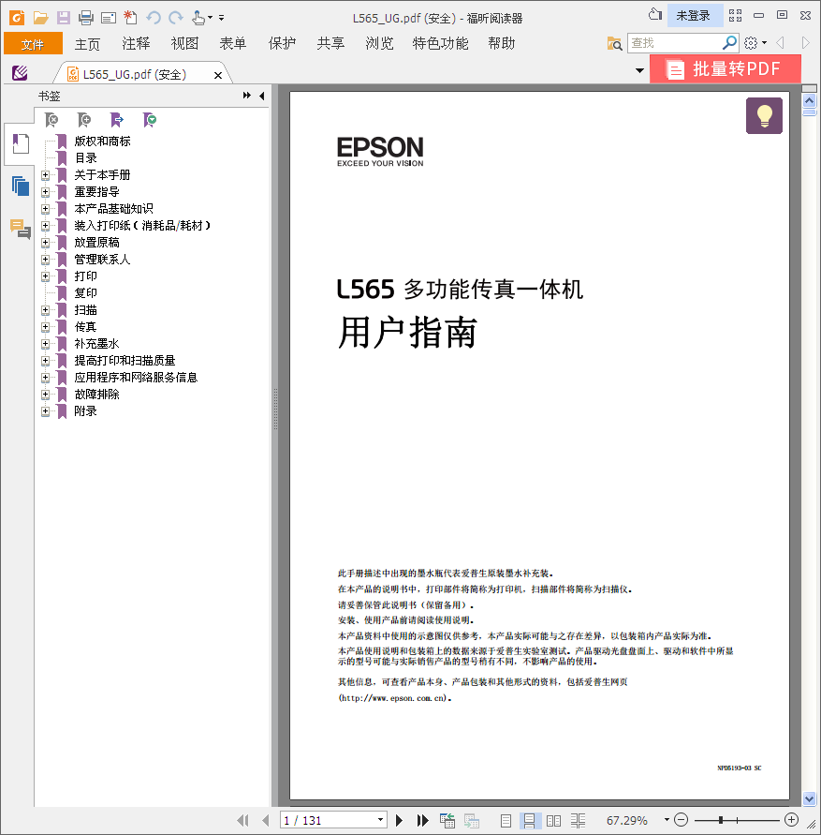Select continuous page view mode icon

(x=530, y=821)
